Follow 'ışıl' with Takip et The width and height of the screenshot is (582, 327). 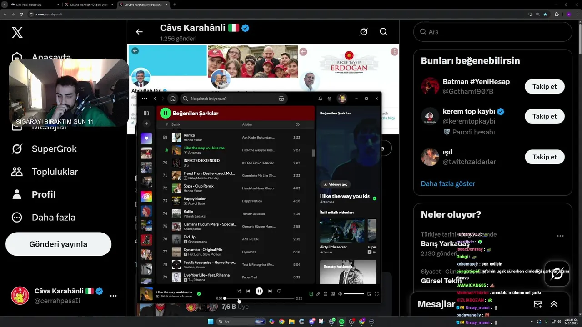pyautogui.click(x=545, y=157)
